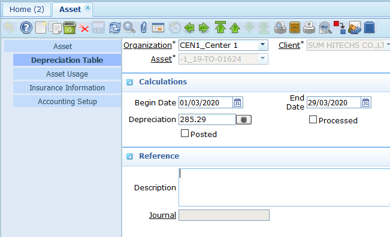Screen dimensions: 390x237
Task: Open calculator button beside Depreciation field
Action: 244,120
